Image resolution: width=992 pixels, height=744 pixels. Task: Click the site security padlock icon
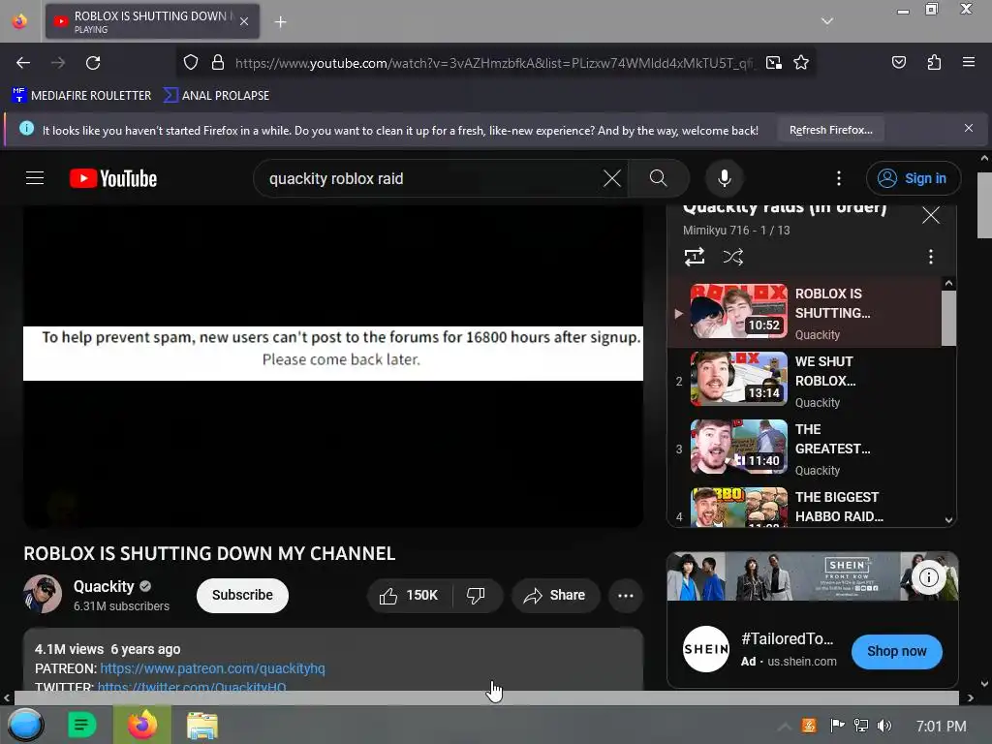pos(218,62)
